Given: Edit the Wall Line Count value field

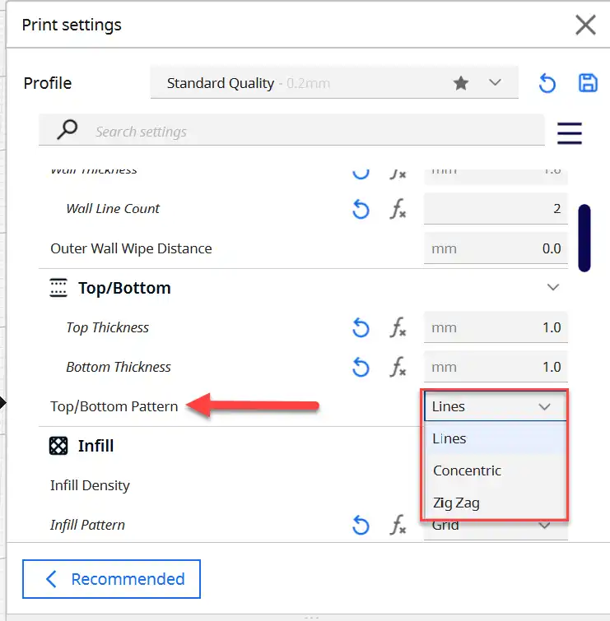Looking at the screenshot, I should [x=496, y=209].
